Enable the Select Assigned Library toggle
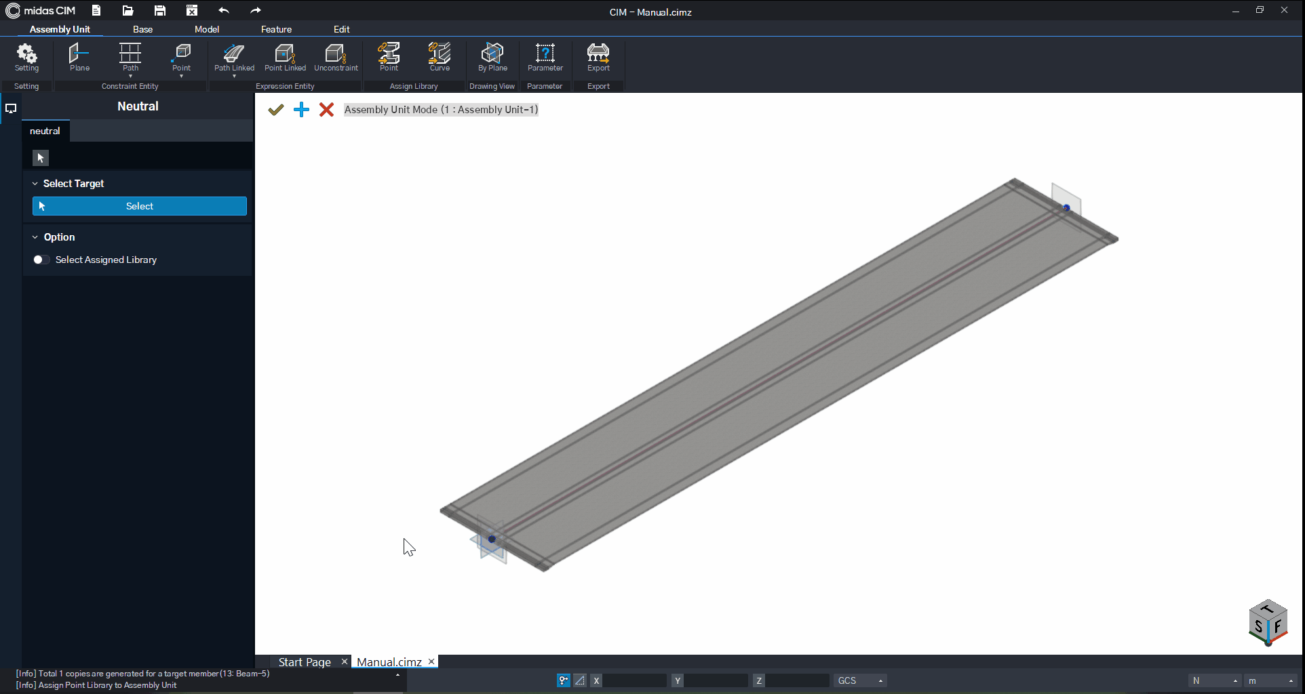 click(x=41, y=260)
